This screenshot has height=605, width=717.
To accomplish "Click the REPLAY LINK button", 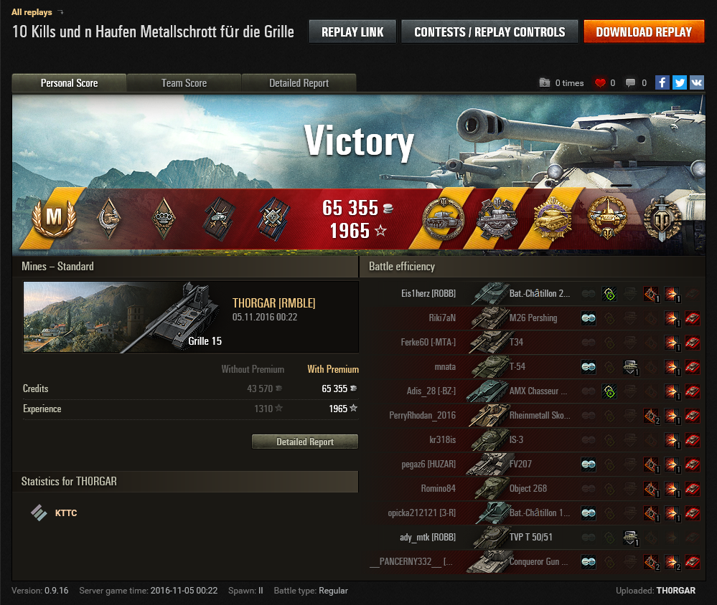I will 352,32.
